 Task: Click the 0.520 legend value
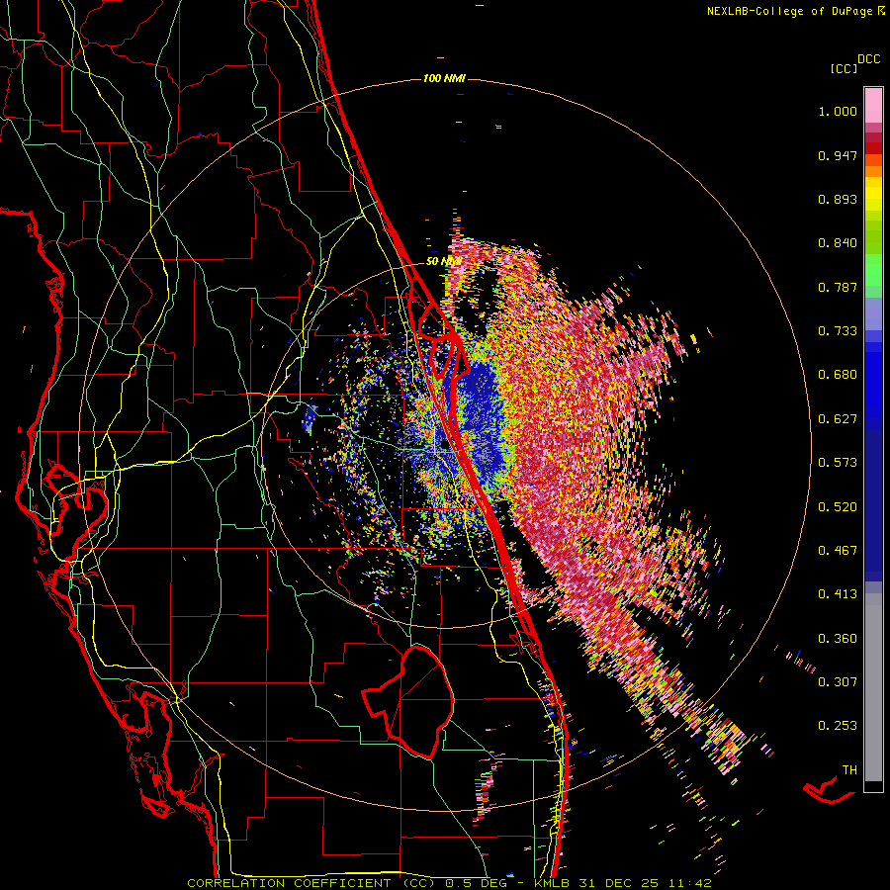coord(838,507)
